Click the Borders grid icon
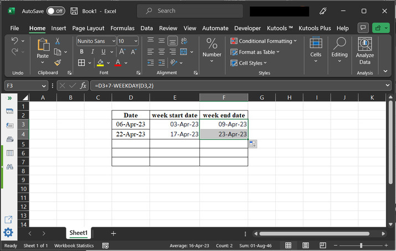Screen dimensions: 396x251 click(x=81, y=62)
